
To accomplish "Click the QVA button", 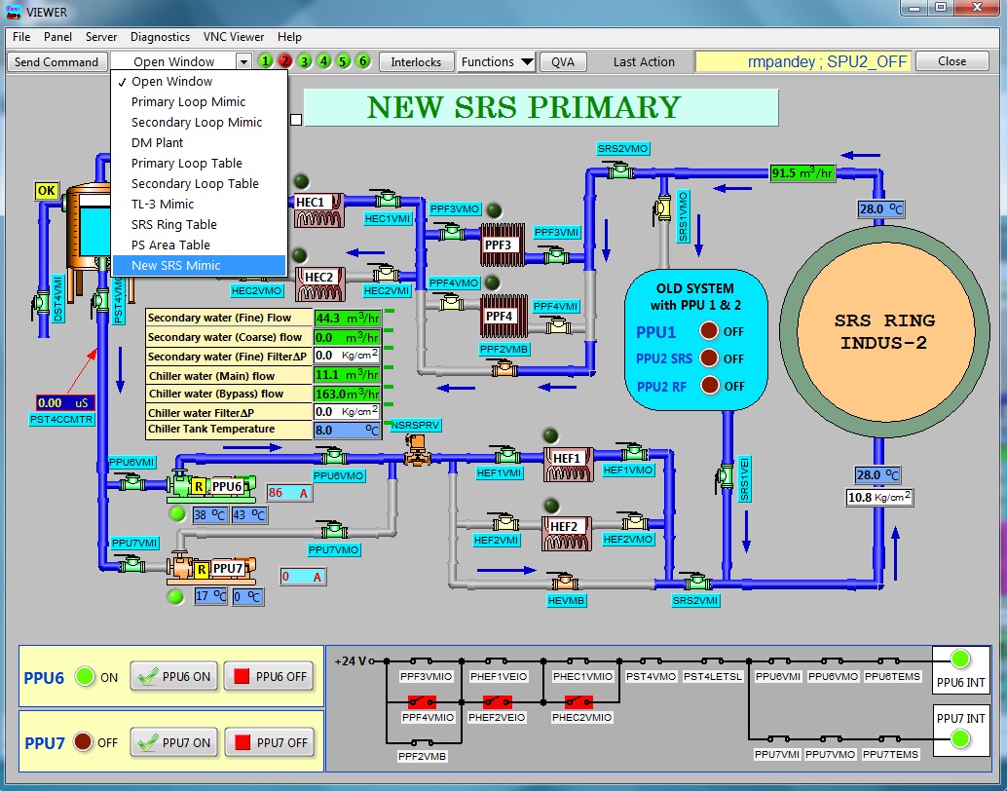I will pyautogui.click(x=563, y=61).
